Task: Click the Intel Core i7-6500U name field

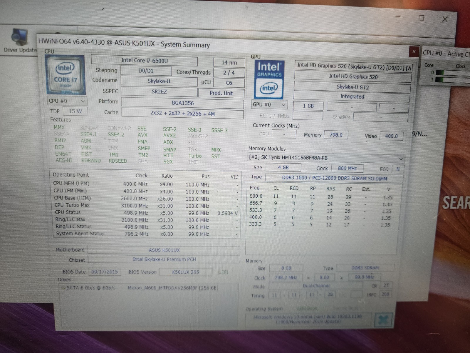Action: [145, 61]
